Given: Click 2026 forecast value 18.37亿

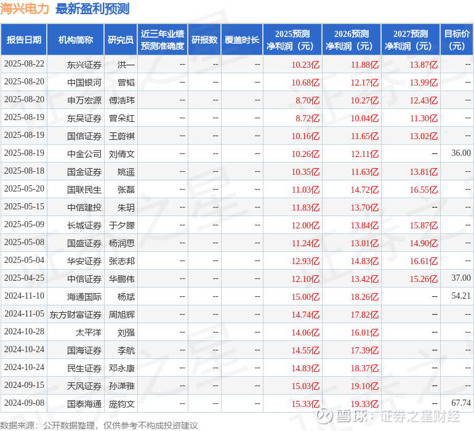Looking at the screenshot, I should pyautogui.click(x=364, y=368).
